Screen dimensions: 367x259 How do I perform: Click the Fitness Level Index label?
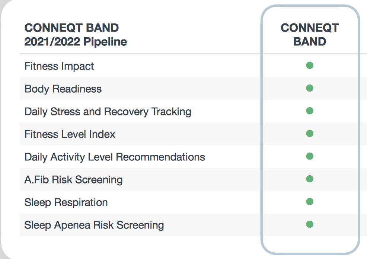point(70,134)
